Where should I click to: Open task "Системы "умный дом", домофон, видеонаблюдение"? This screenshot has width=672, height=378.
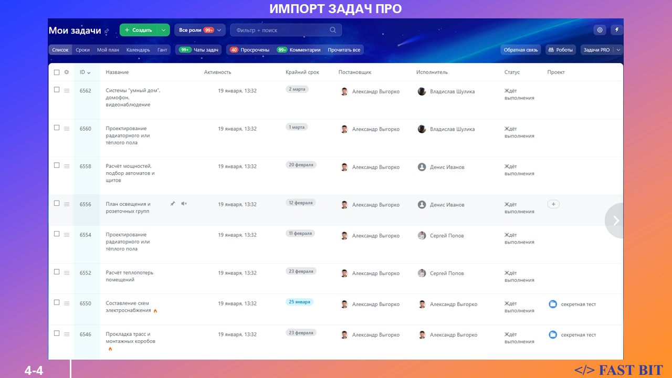pos(133,98)
